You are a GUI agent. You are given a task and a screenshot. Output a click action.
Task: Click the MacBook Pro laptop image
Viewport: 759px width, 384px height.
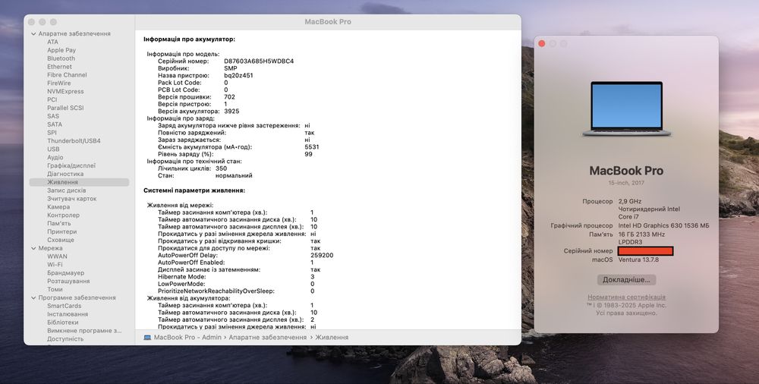click(626, 109)
